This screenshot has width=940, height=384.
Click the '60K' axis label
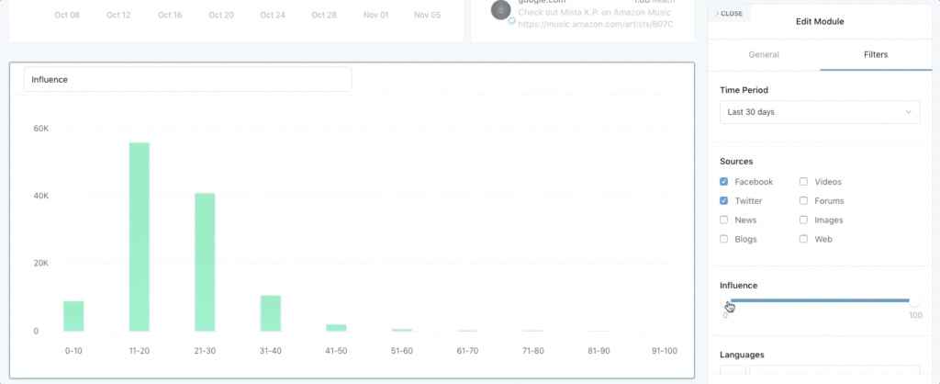40,129
